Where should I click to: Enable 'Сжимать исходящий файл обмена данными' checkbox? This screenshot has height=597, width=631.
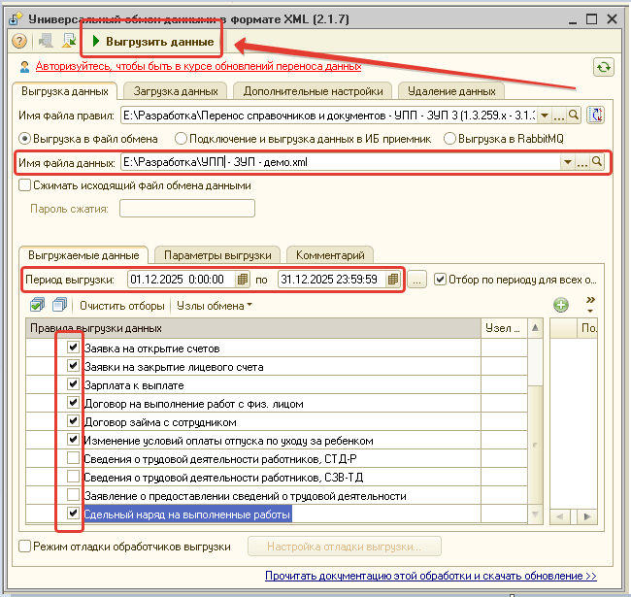pyautogui.click(x=24, y=185)
